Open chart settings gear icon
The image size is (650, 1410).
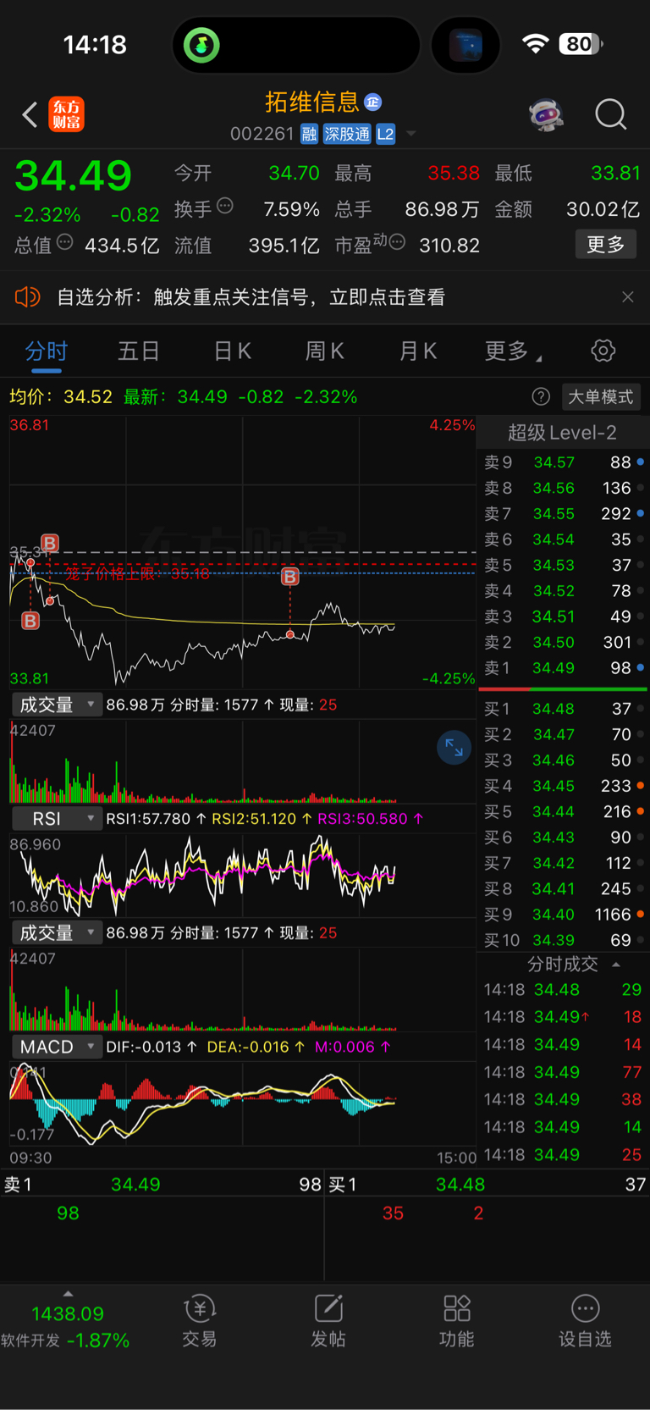tap(603, 351)
